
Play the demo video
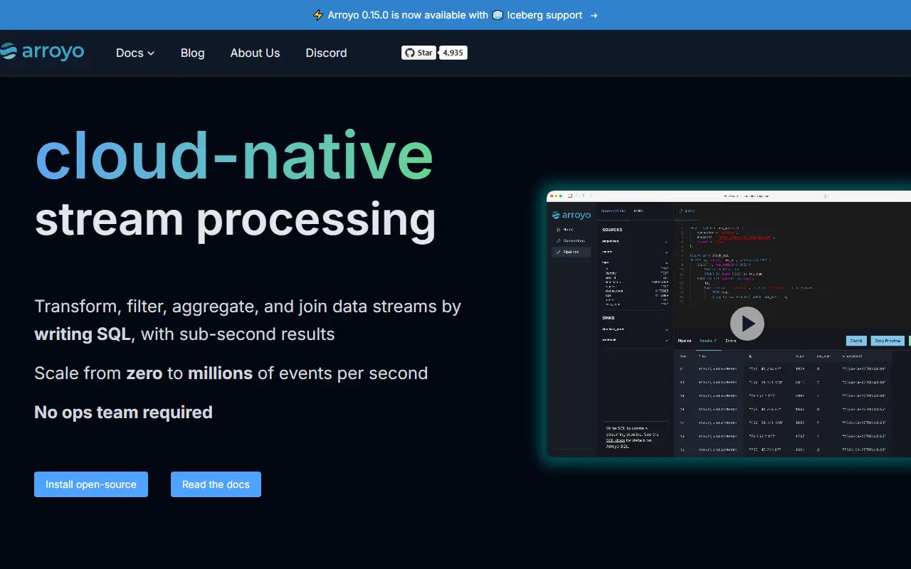point(747,324)
